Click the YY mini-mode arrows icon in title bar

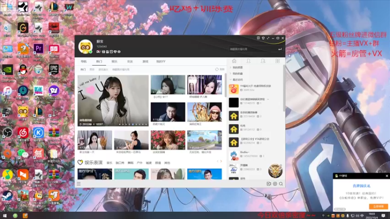[268, 38]
